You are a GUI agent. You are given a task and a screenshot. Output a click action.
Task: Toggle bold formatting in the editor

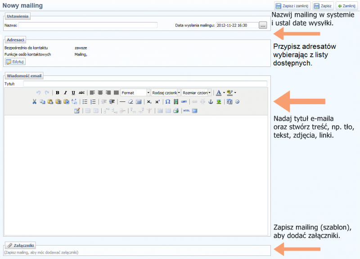58,92
